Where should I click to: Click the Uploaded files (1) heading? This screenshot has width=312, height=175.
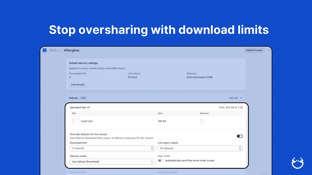(x=80, y=108)
